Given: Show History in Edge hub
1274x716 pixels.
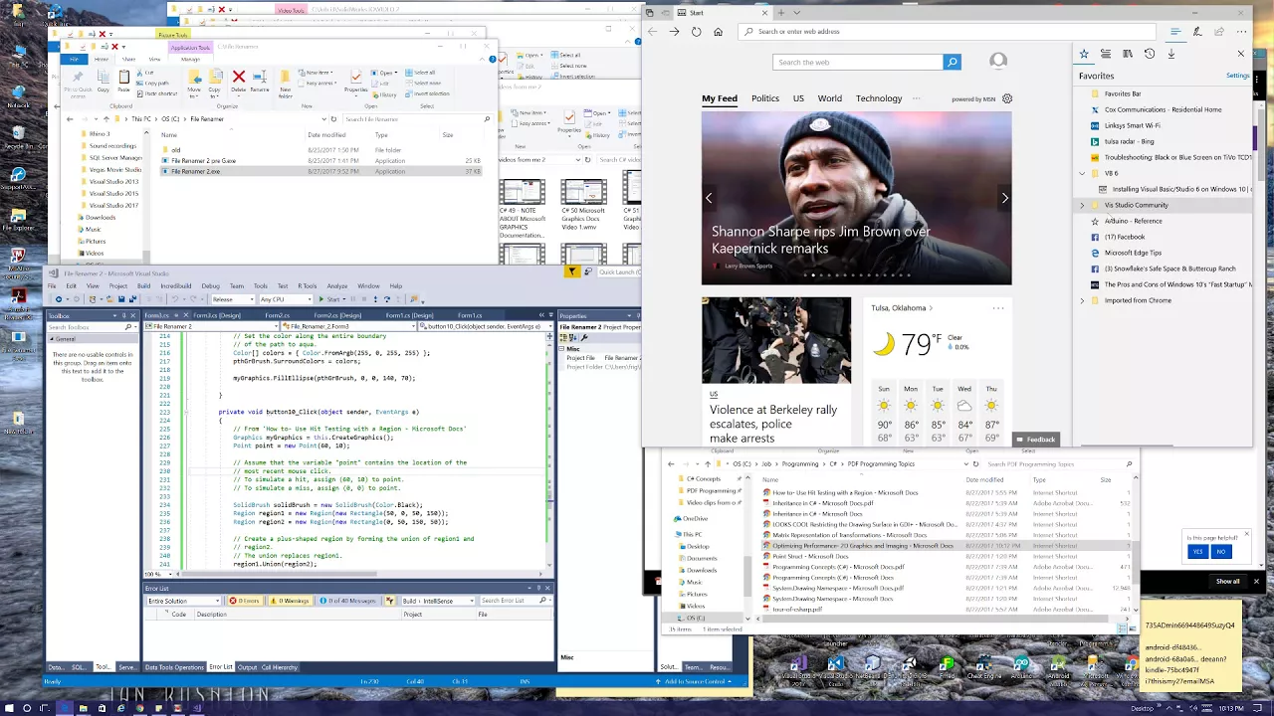Looking at the screenshot, I should tap(1150, 54).
